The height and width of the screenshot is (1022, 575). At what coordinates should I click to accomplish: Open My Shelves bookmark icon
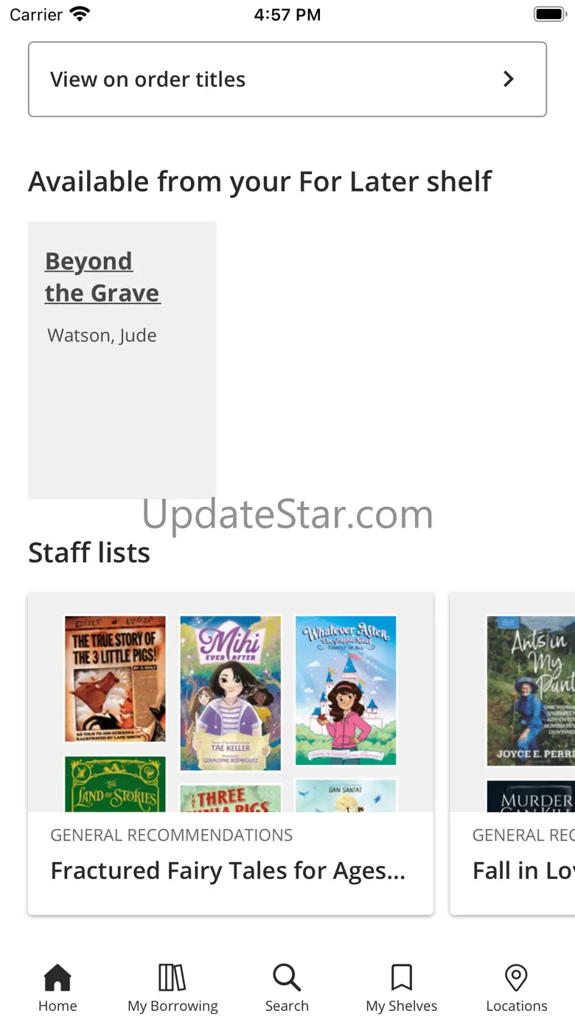402,978
